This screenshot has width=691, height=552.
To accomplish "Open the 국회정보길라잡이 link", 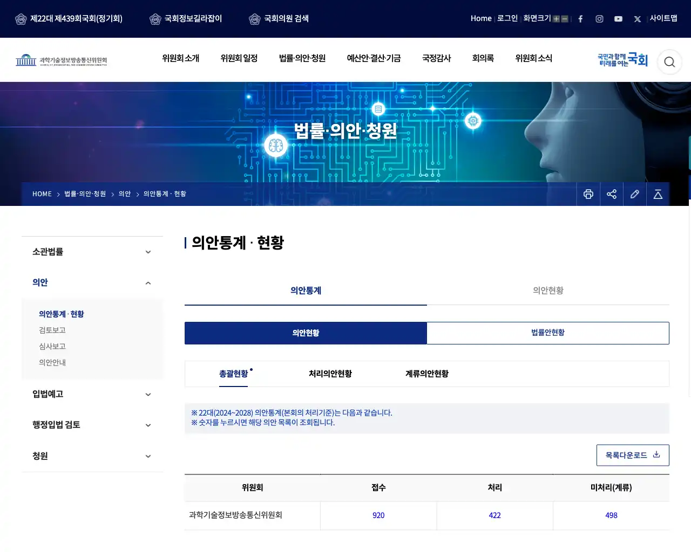I will click(x=186, y=19).
